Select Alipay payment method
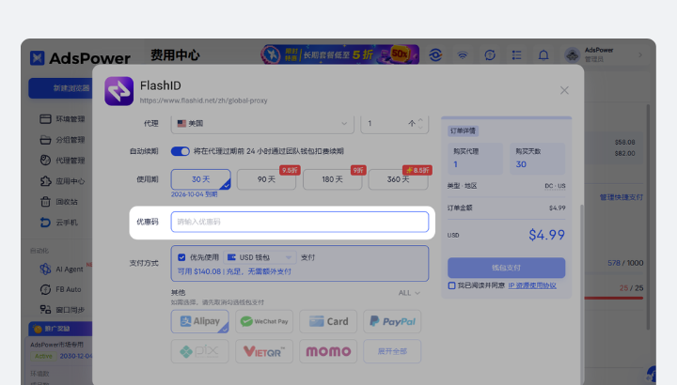This screenshot has height=385, width=677. (x=200, y=322)
